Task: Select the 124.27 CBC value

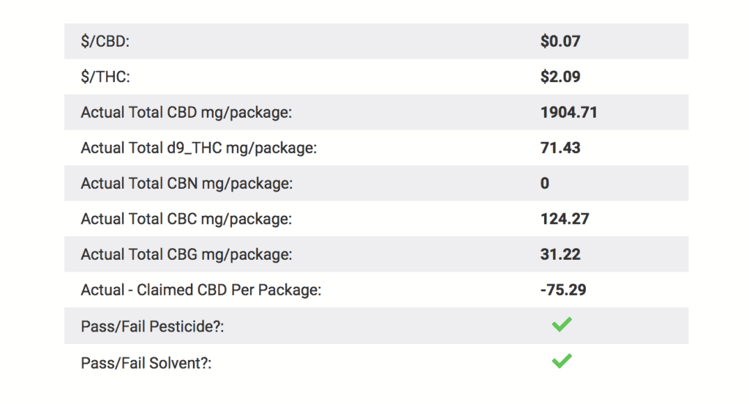Action: tap(565, 219)
